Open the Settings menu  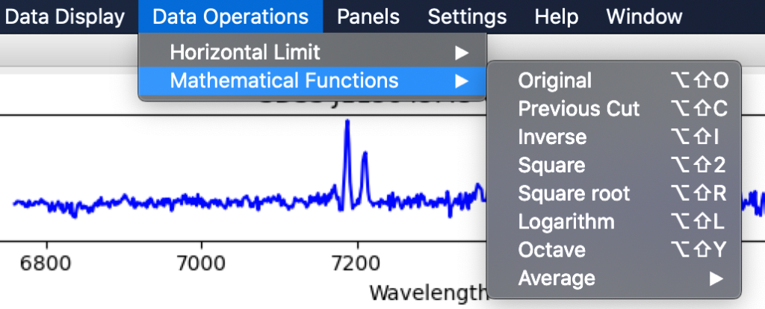point(467,16)
